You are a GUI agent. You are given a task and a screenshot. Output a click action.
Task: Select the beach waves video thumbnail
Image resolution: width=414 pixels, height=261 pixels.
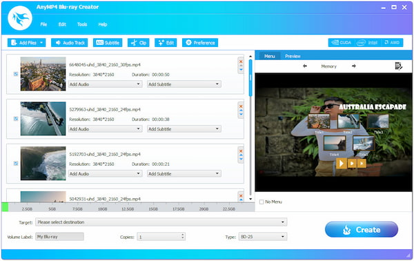[x=43, y=164]
